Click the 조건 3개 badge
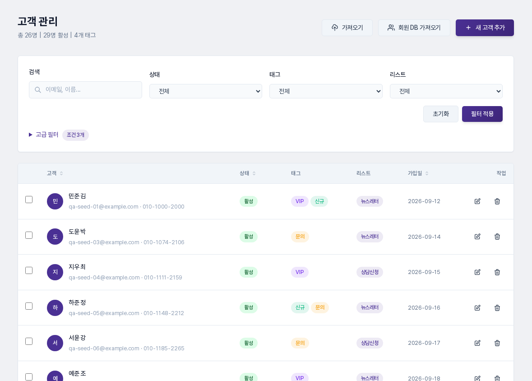 point(75,135)
